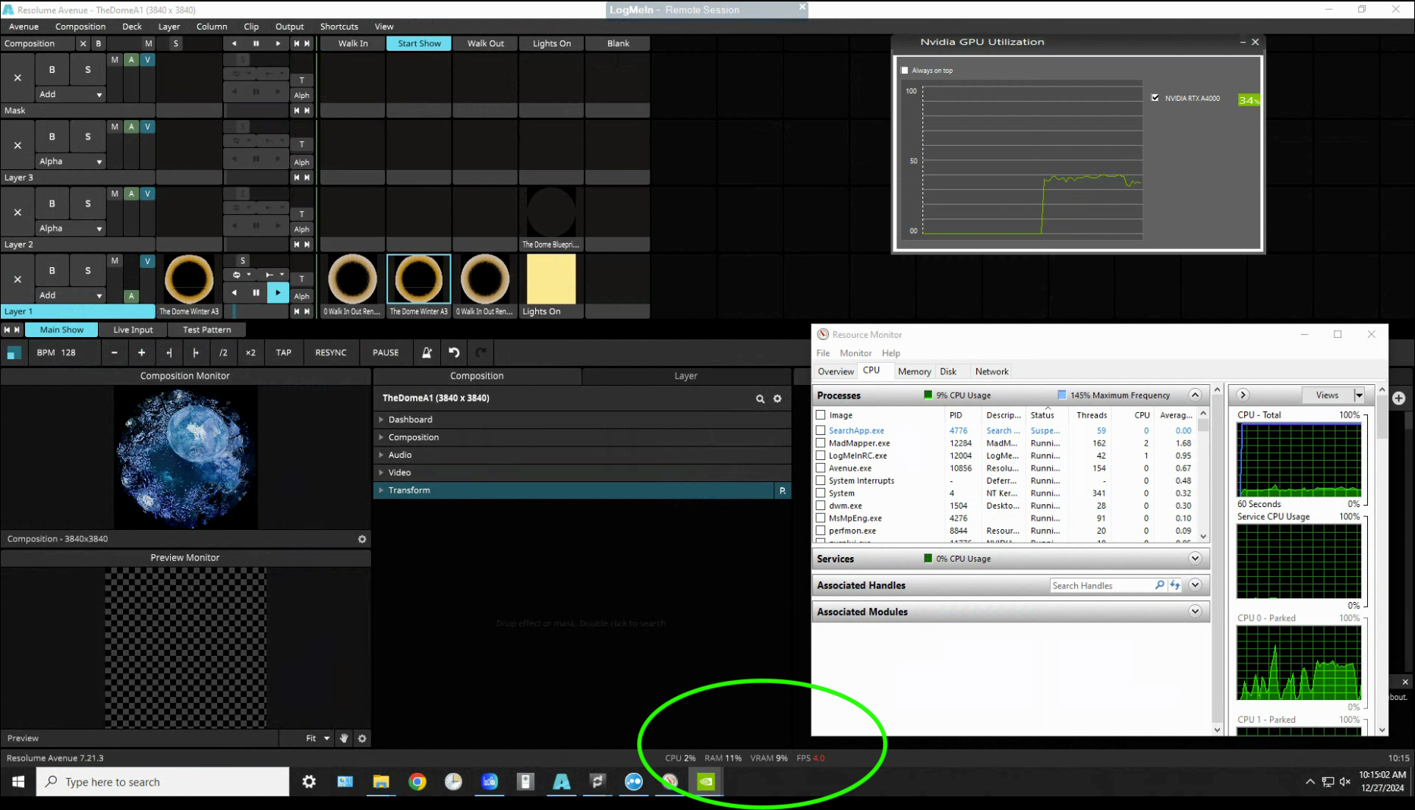Image resolution: width=1415 pixels, height=810 pixels.
Task: Click the search magnifier in Composition panel
Action: [760, 399]
